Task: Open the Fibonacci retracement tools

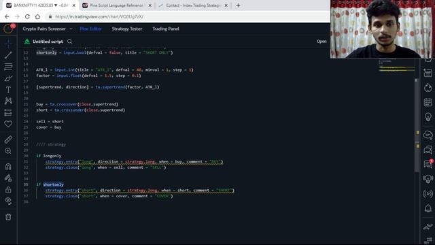Action: click(x=8, y=67)
